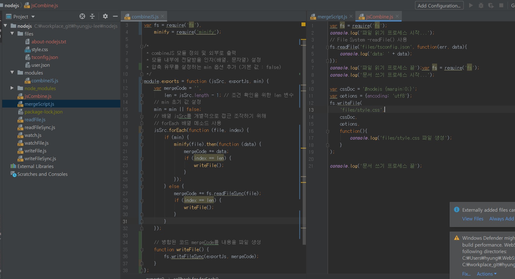515x279 pixels.
Task: Open the Actions dropdown in notification
Action: (486, 274)
